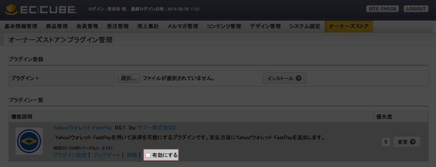This screenshot has height=167, width=436.
Task: Open the 会員管理 menu
Action: tap(87, 27)
